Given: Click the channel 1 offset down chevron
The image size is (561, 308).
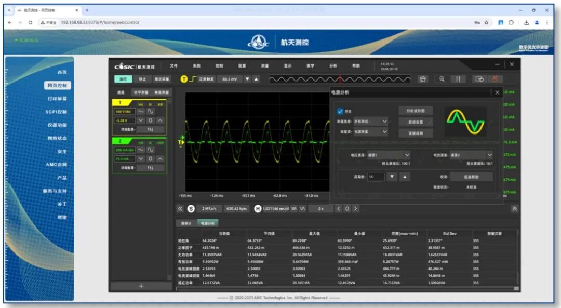Looking at the screenshot, I should click(x=141, y=120).
